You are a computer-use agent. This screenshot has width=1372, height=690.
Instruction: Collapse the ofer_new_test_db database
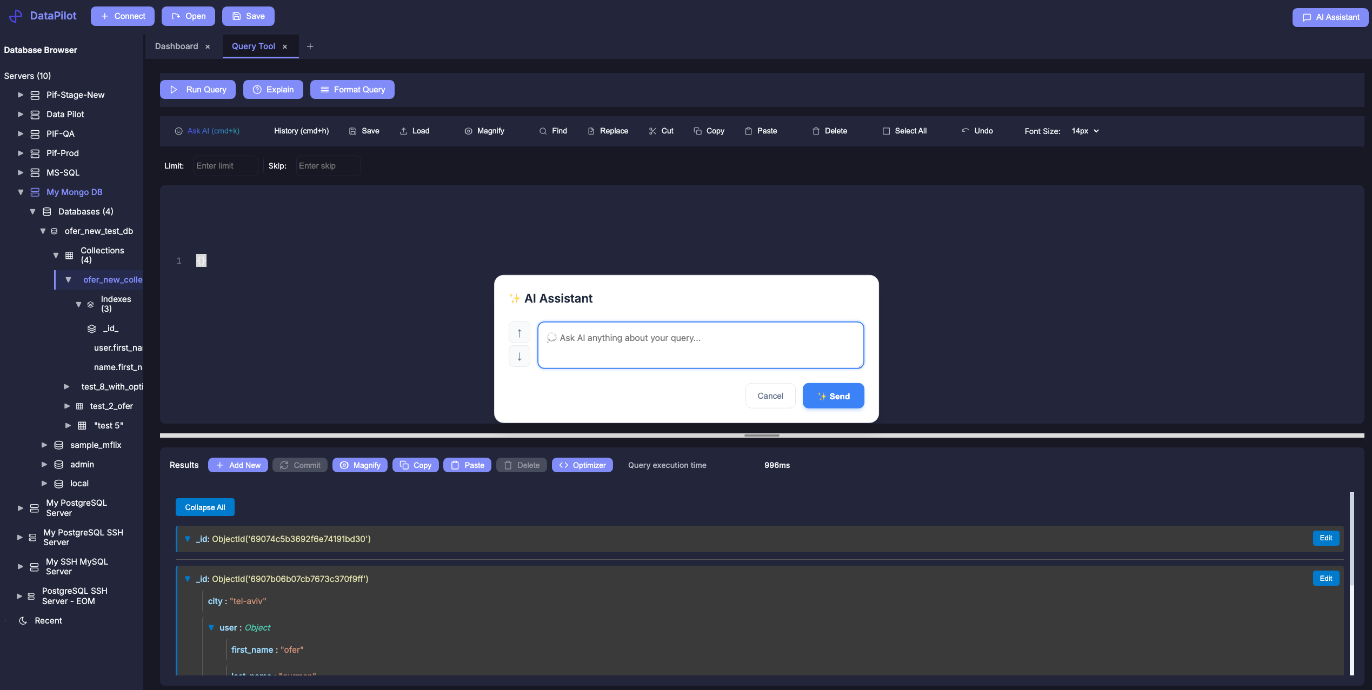click(x=43, y=231)
